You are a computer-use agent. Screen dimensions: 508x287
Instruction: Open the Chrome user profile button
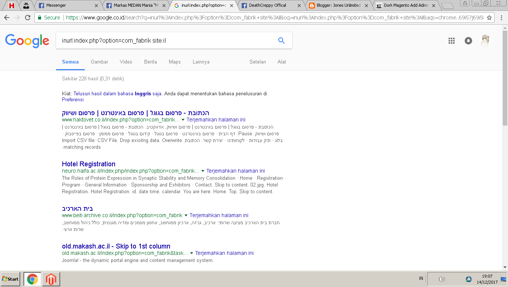[x=465, y=3]
